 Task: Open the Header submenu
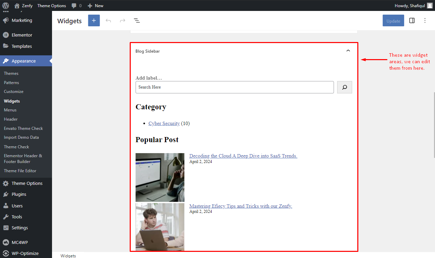pyautogui.click(x=11, y=119)
